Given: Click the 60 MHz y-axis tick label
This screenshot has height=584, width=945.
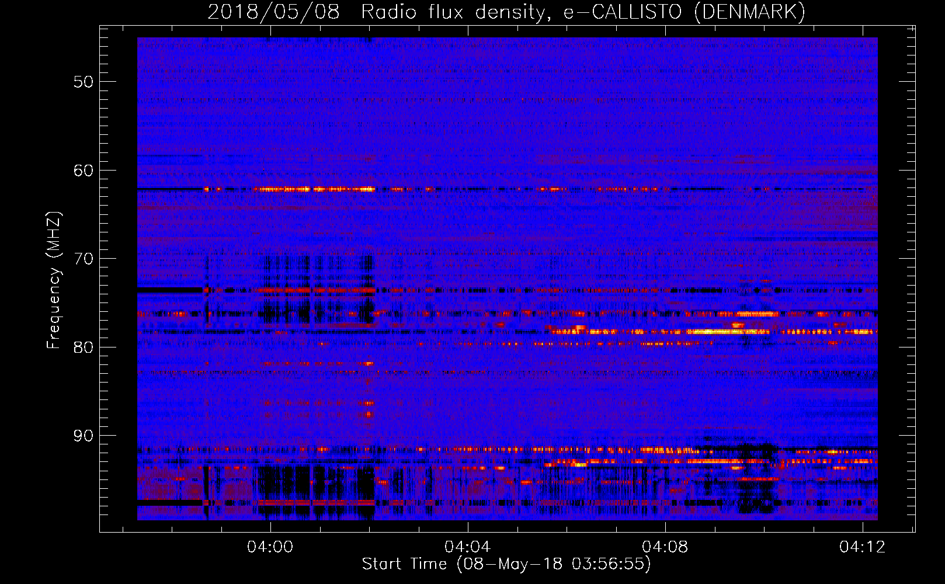Looking at the screenshot, I should (84, 171).
